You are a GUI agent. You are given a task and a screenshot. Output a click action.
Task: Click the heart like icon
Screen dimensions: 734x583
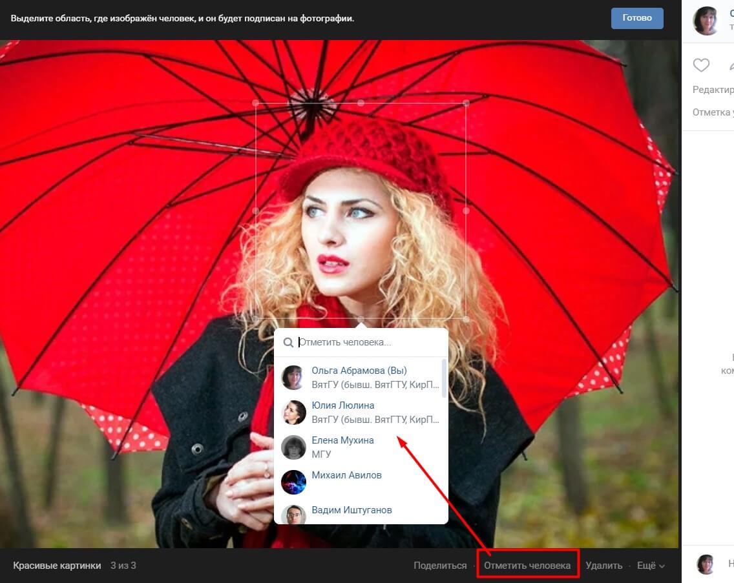pyautogui.click(x=701, y=65)
